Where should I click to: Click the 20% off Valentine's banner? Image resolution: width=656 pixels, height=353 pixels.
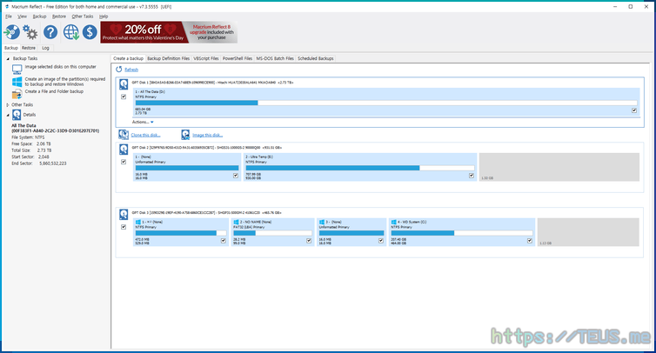[x=169, y=32]
